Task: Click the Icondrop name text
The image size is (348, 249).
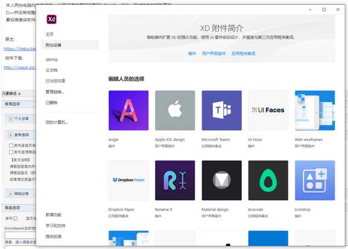Action: (303, 209)
